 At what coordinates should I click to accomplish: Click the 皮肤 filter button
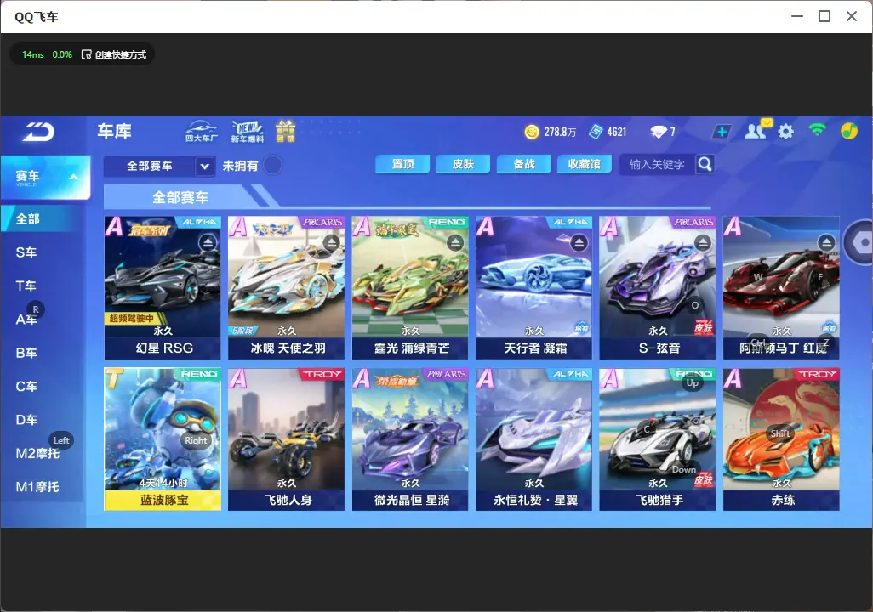click(x=463, y=164)
